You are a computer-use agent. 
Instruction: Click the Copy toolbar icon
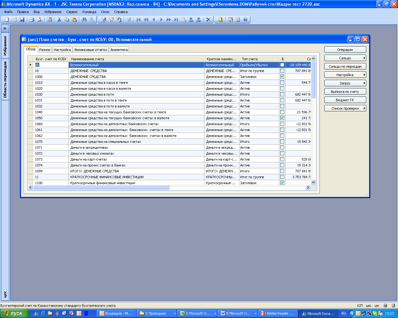click(67, 20)
